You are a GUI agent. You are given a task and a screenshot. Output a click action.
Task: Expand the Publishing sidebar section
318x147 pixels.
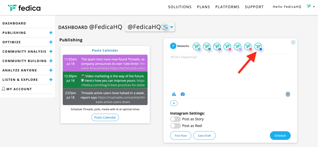pyautogui.click(x=51, y=33)
